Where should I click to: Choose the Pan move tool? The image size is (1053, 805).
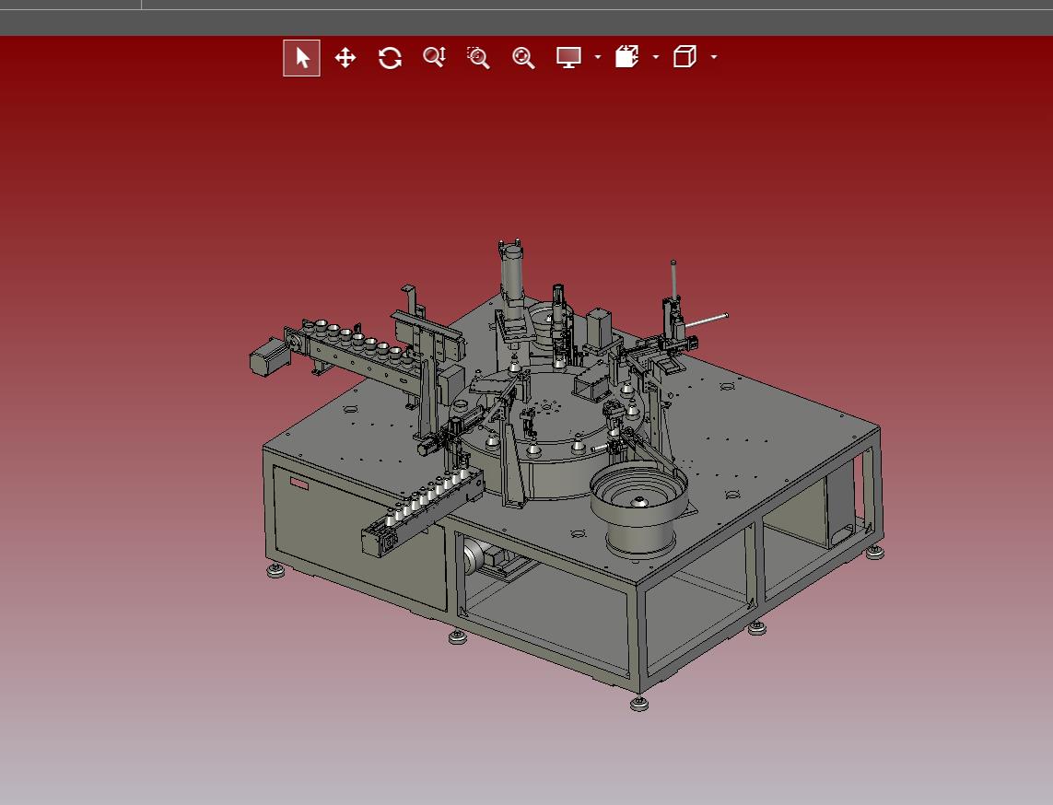(x=345, y=58)
